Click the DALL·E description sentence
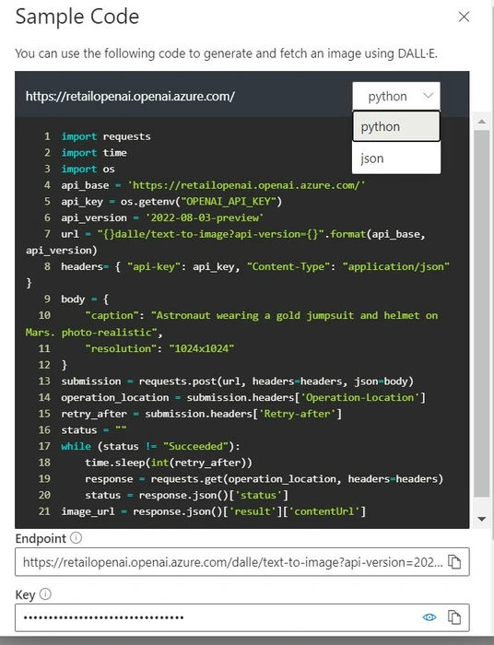The width and height of the screenshot is (494, 645). [x=226, y=53]
